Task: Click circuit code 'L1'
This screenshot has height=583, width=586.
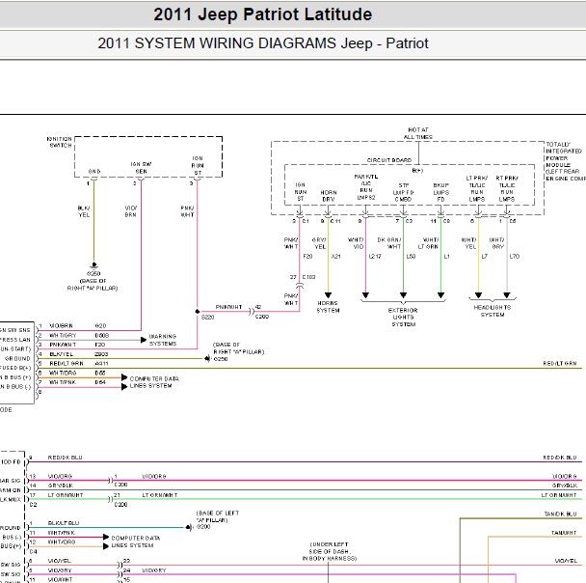Action: 446,257
